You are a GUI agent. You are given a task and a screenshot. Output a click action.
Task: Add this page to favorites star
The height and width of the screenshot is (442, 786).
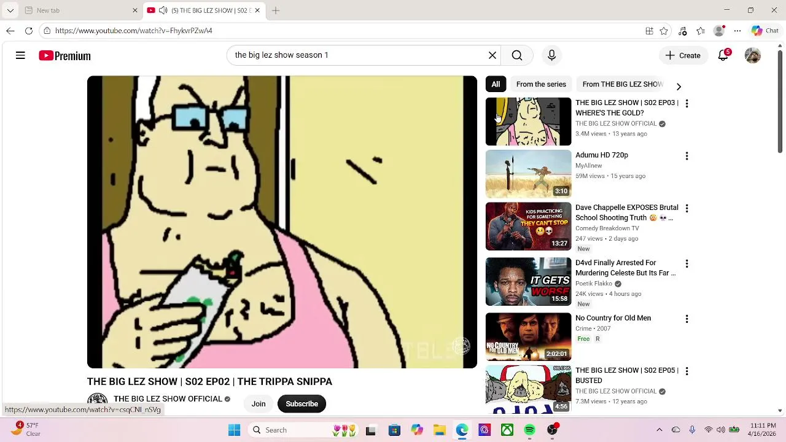click(664, 31)
